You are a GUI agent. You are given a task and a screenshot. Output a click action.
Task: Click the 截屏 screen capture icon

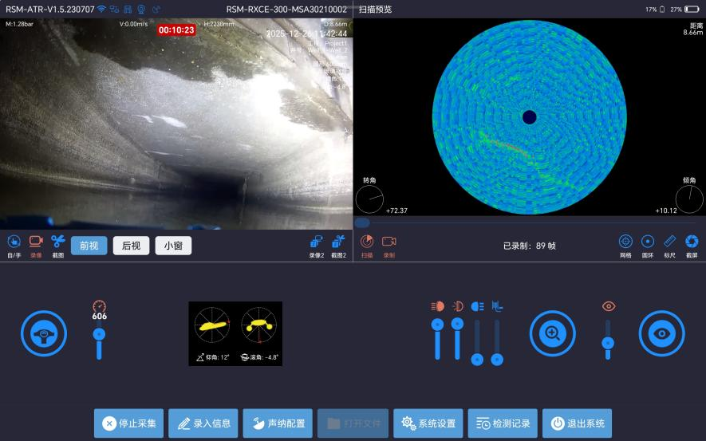point(692,242)
